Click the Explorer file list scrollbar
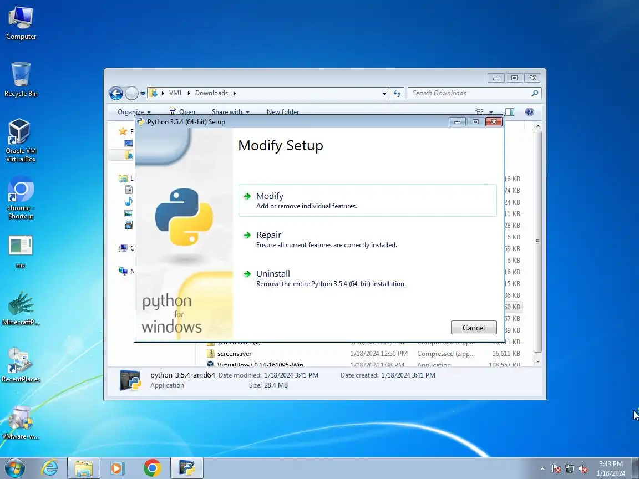This screenshot has height=479, width=639. point(537,241)
